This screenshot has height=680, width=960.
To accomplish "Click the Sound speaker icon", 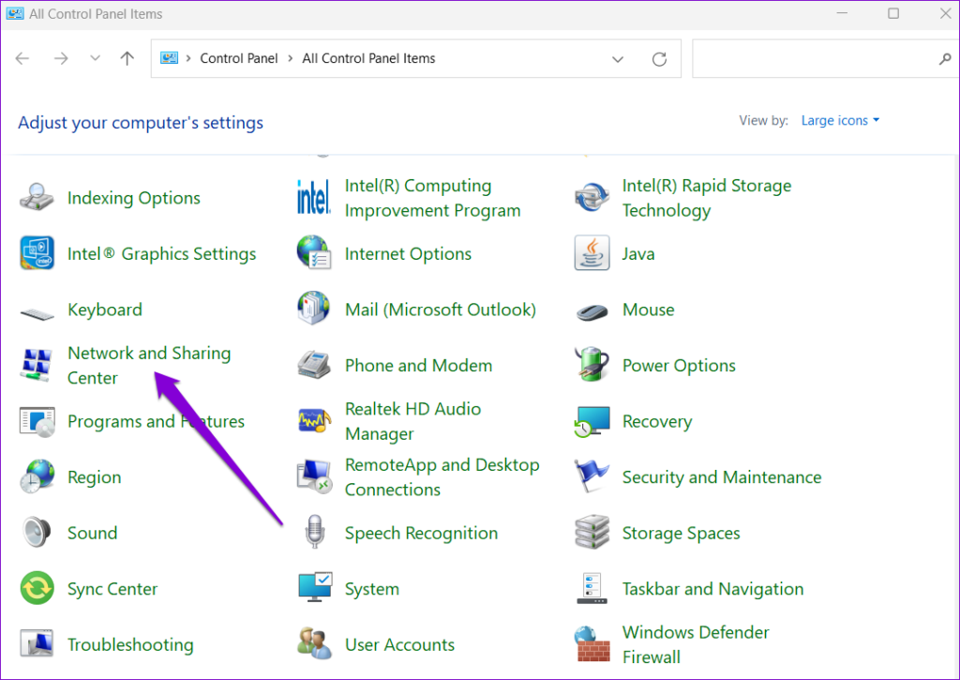I will pyautogui.click(x=37, y=533).
